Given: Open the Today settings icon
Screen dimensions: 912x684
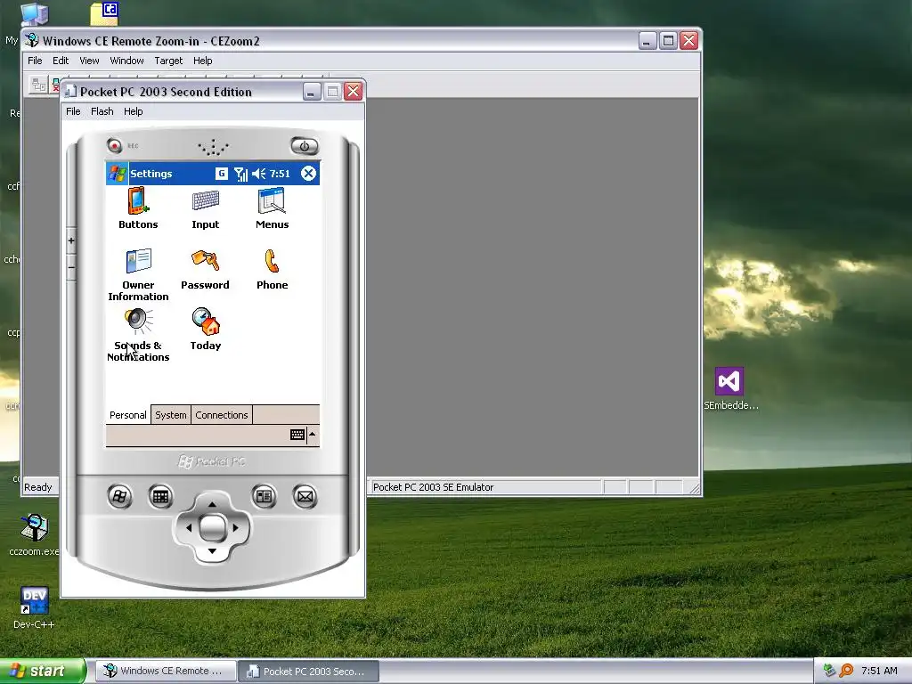Looking at the screenshot, I should click(206, 330).
